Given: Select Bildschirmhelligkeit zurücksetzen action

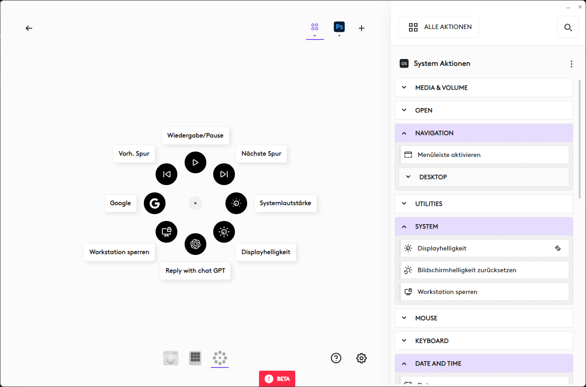Looking at the screenshot, I should 484,270.
